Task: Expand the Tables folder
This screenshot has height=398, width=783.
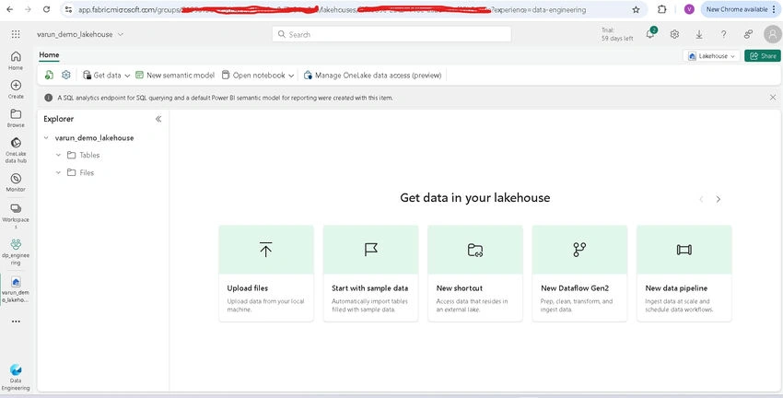Action: click(58, 156)
